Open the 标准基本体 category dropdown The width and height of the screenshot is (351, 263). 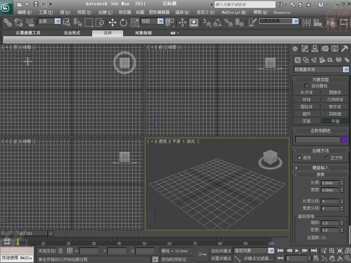click(x=321, y=70)
